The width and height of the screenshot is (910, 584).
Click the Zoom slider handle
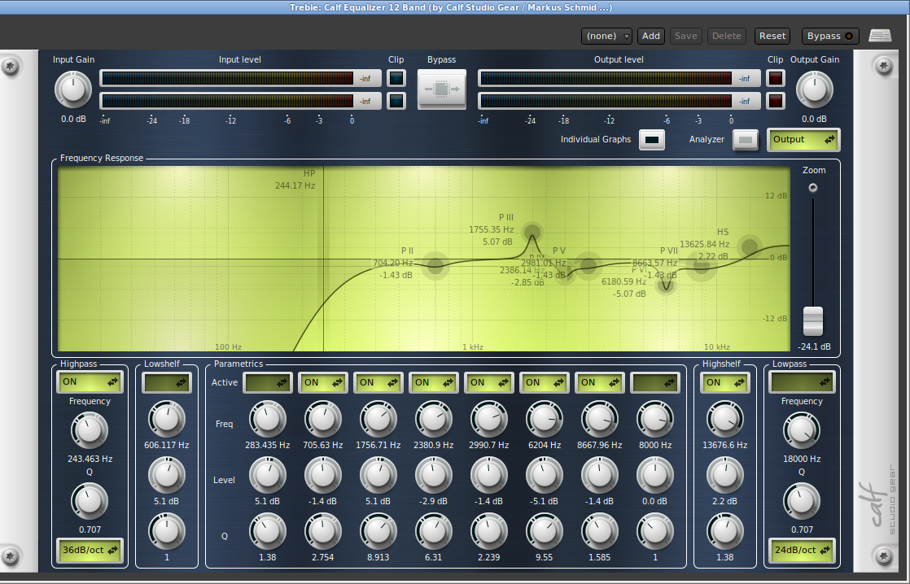pos(812,320)
